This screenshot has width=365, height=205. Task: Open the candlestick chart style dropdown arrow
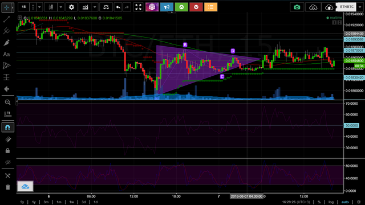coord(61,7)
